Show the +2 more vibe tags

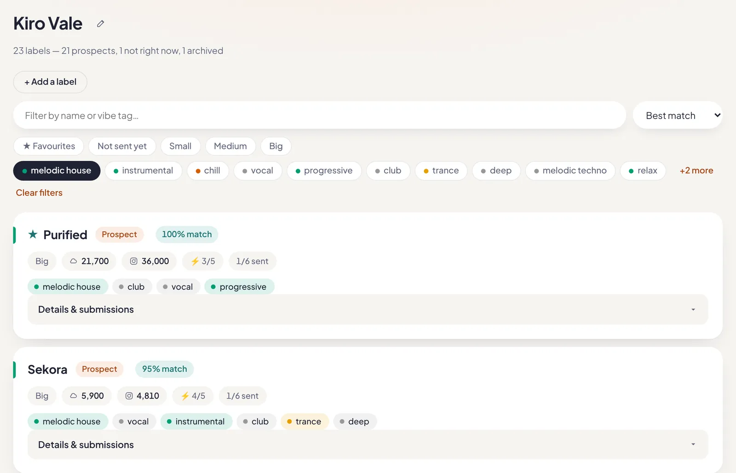696,171
